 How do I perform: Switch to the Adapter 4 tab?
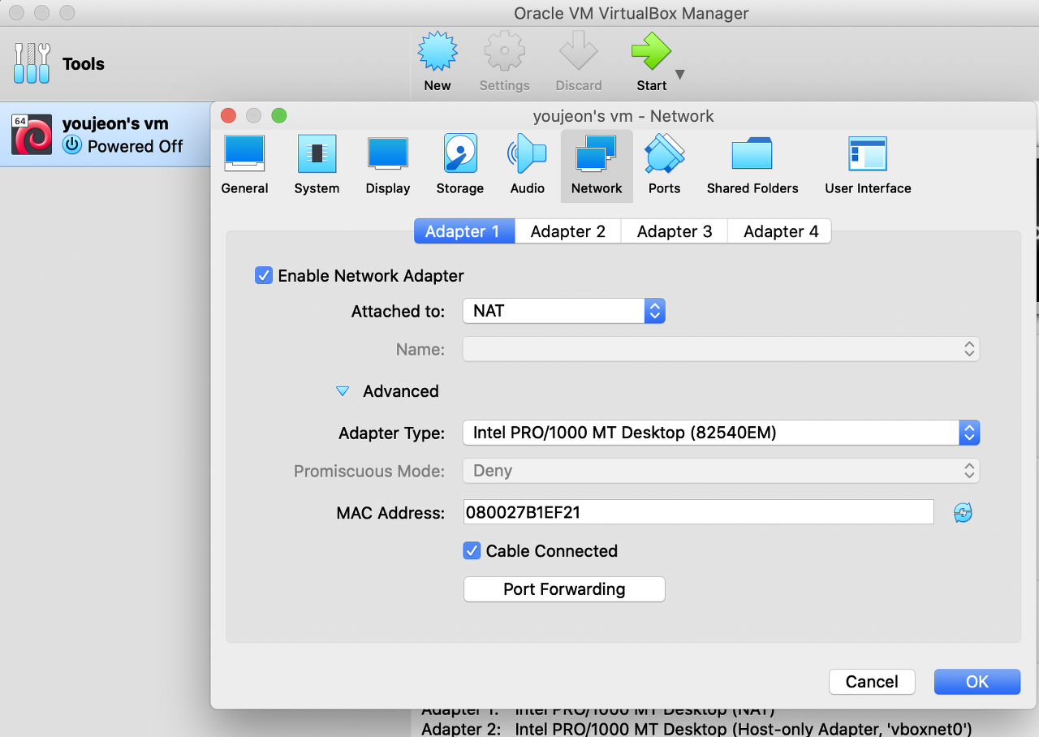pyautogui.click(x=781, y=231)
